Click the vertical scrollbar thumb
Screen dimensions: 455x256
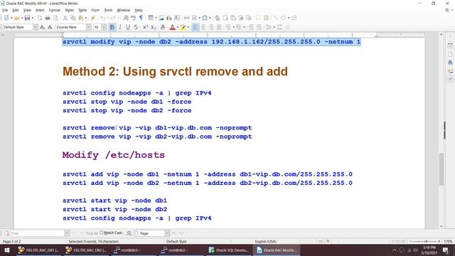[x=441, y=169]
